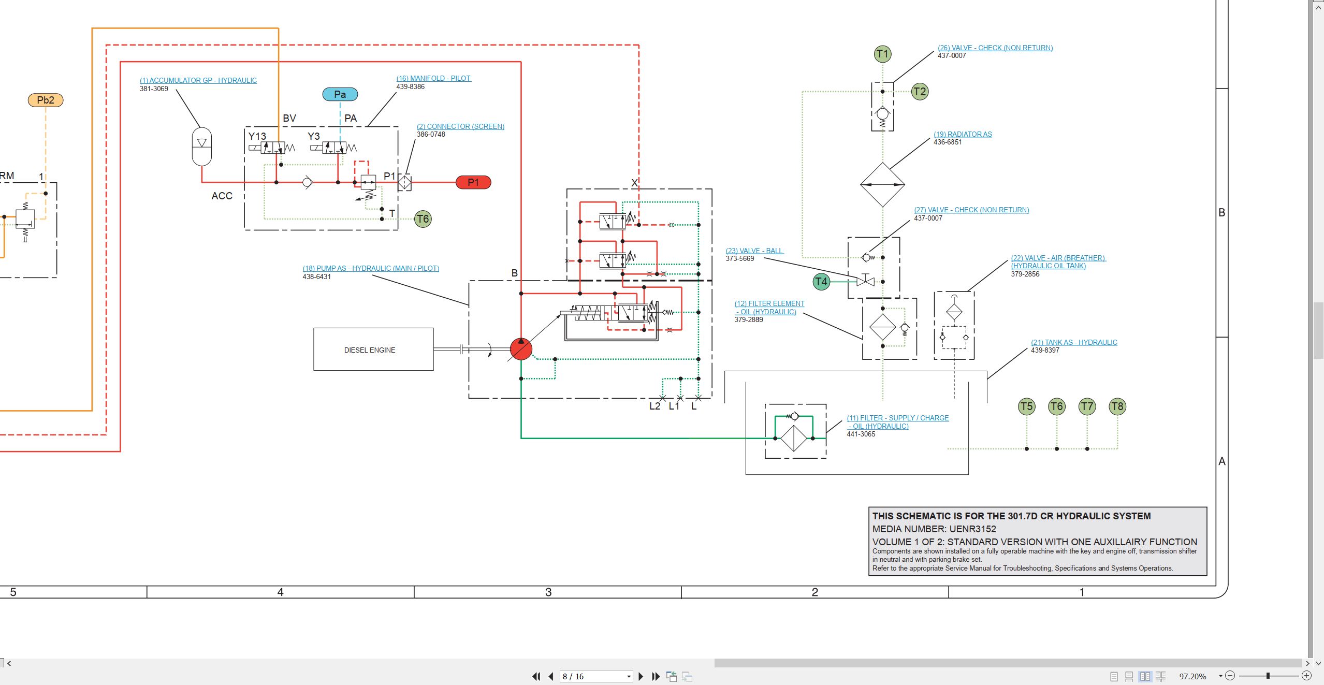Open the Pump AS - Hydraulic (Main/Pilot) link
The width and height of the screenshot is (1324, 685).
point(371,268)
